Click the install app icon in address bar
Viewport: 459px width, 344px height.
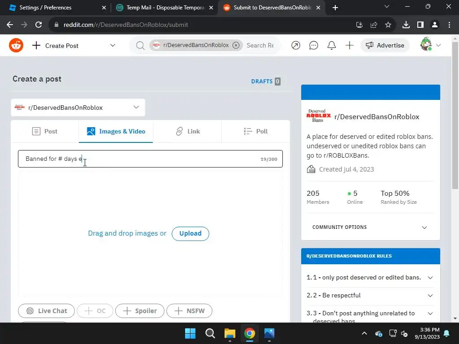coord(359,25)
